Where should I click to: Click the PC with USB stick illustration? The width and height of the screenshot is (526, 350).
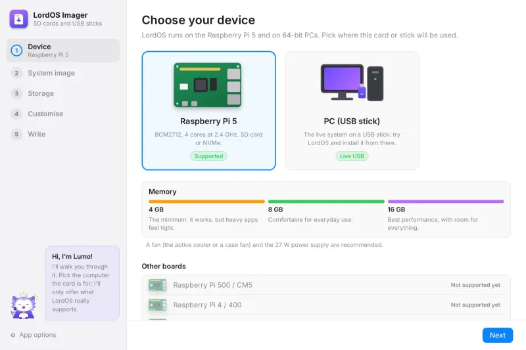[x=352, y=83]
